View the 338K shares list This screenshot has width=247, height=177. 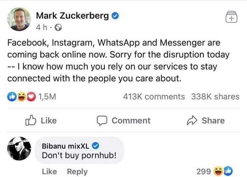coord(215,97)
